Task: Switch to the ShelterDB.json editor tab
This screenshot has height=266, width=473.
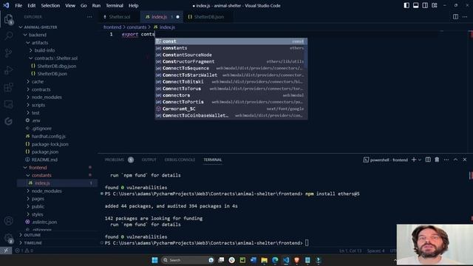Action: (x=208, y=17)
